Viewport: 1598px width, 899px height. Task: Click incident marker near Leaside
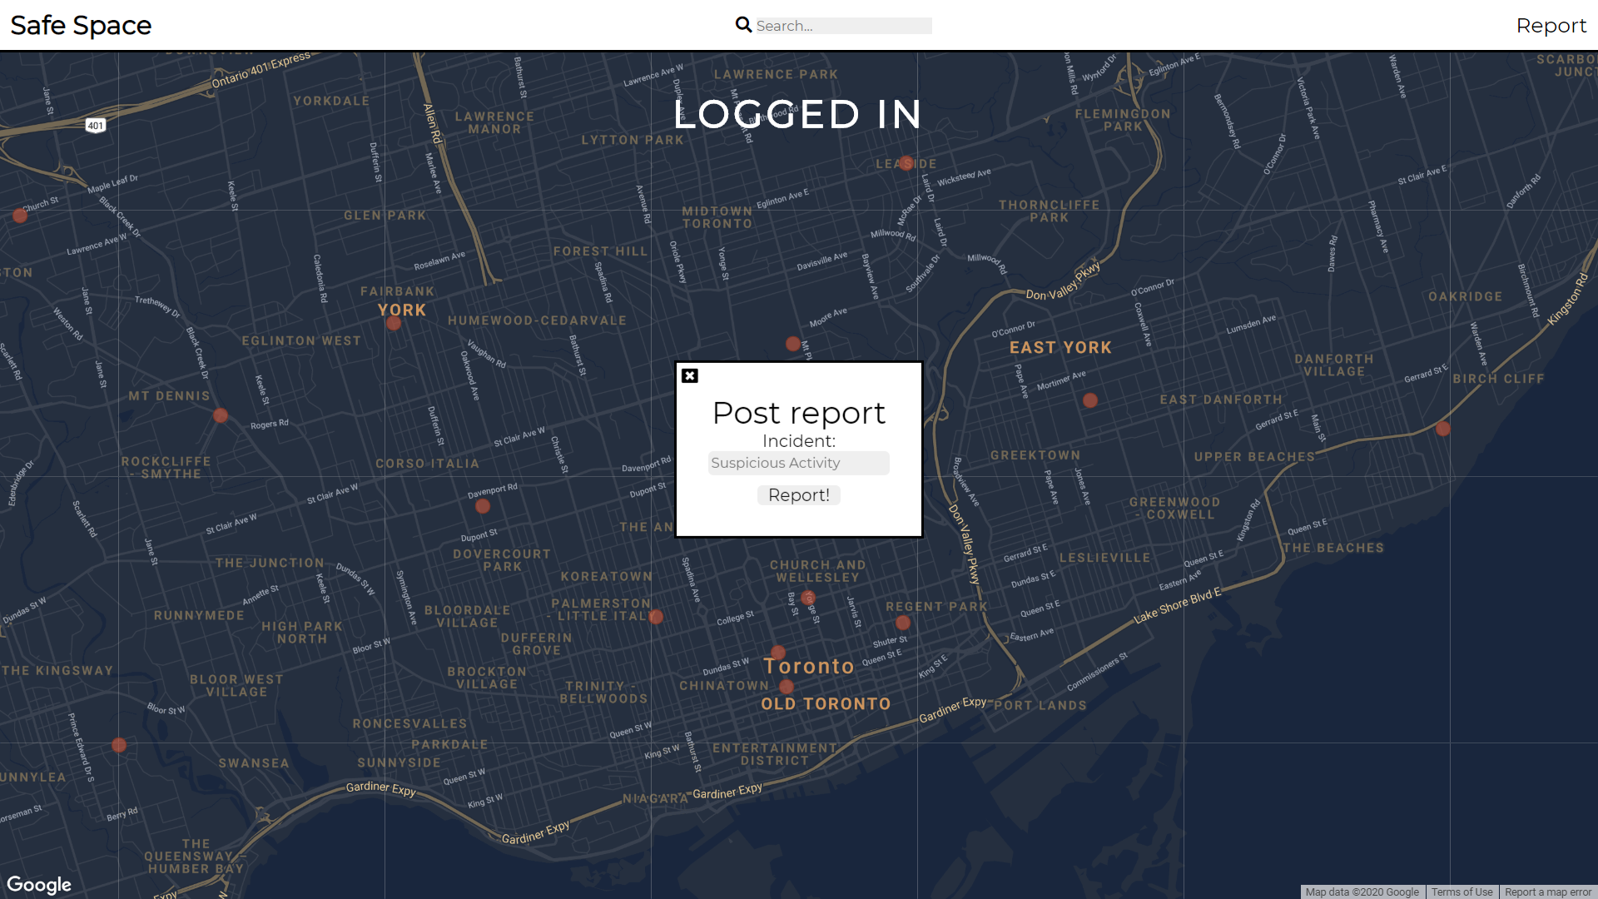click(x=906, y=163)
